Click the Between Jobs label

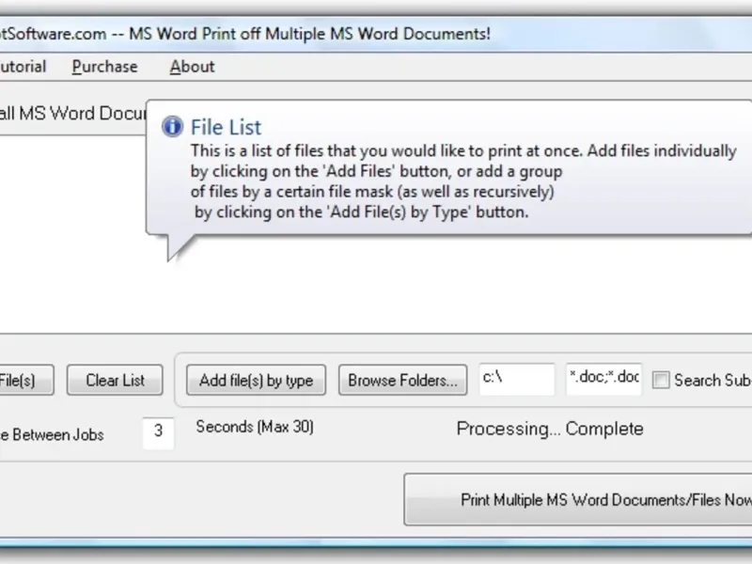coord(52,435)
